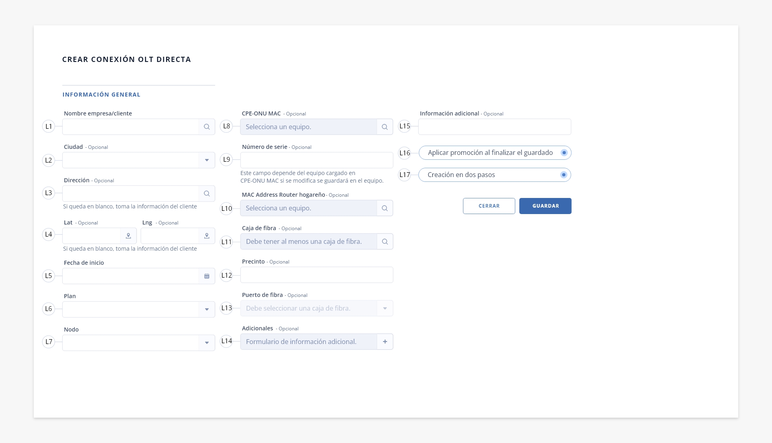Viewport: 772px width, 443px height.
Task: Click the CERRAR button
Action: [489, 206]
